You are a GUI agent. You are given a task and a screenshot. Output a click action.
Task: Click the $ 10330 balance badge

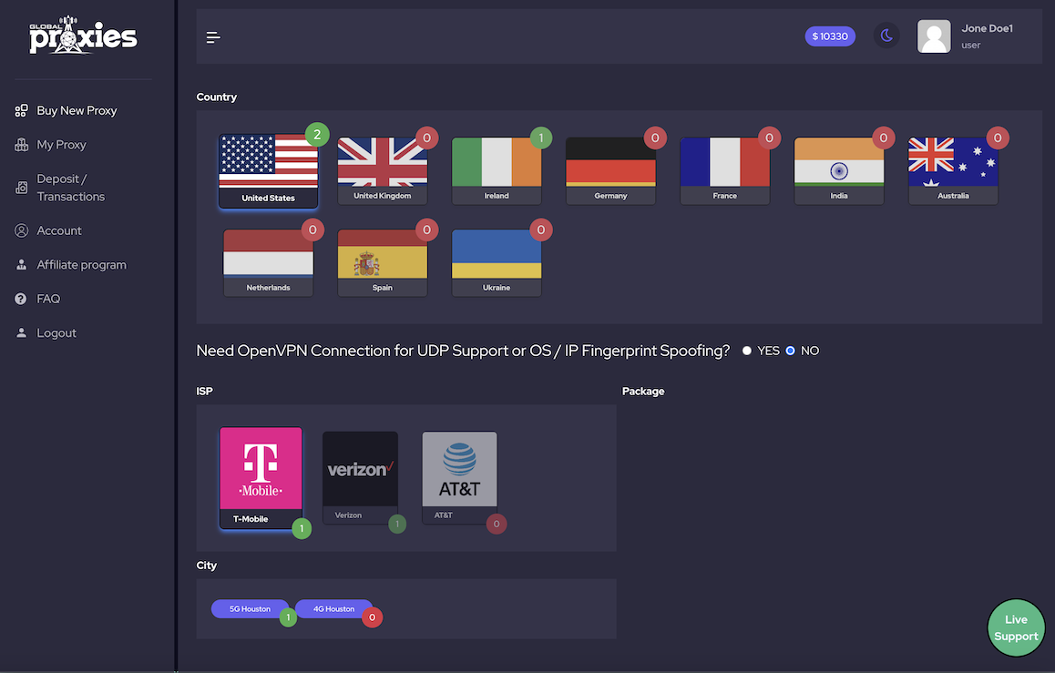click(x=830, y=36)
